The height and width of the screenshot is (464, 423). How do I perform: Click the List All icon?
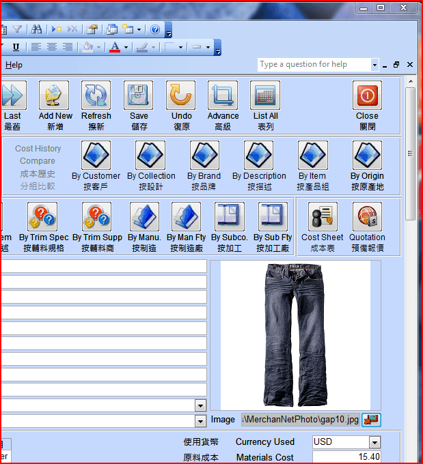(265, 96)
